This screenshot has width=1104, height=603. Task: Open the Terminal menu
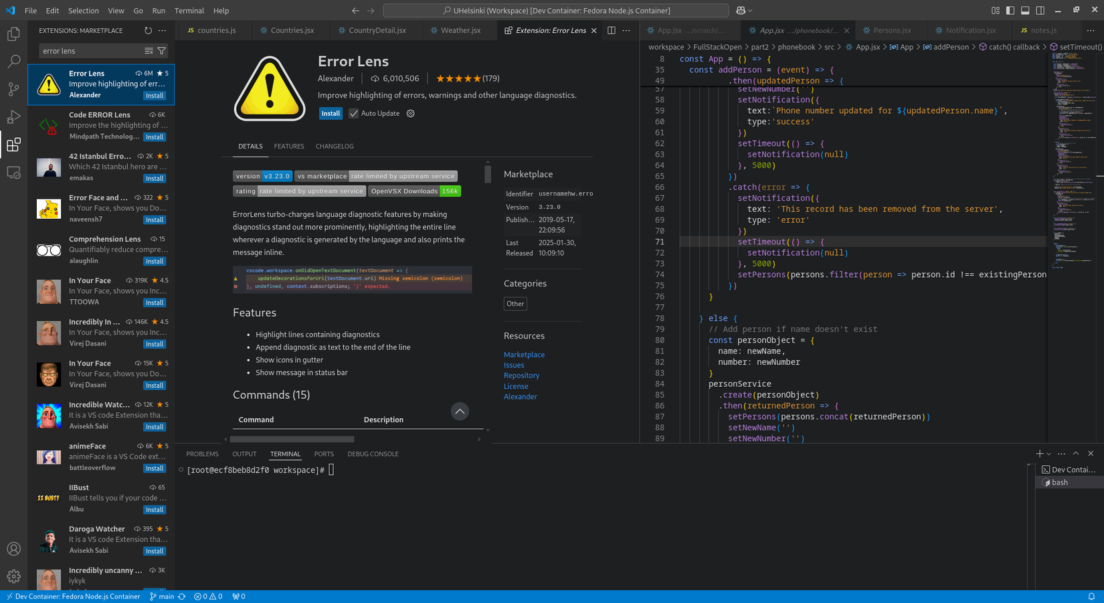pyautogui.click(x=189, y=10)
